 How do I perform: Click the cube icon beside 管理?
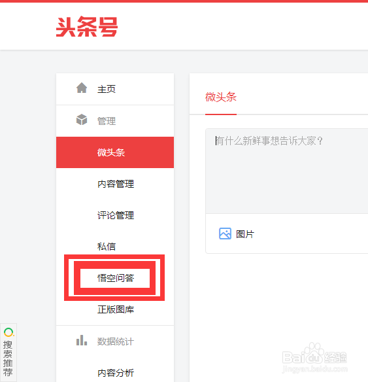point(82,120)
